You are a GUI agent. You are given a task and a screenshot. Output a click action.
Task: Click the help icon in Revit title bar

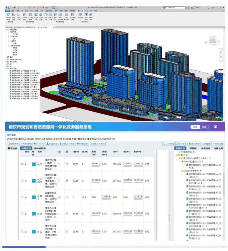tap(213, 8)
